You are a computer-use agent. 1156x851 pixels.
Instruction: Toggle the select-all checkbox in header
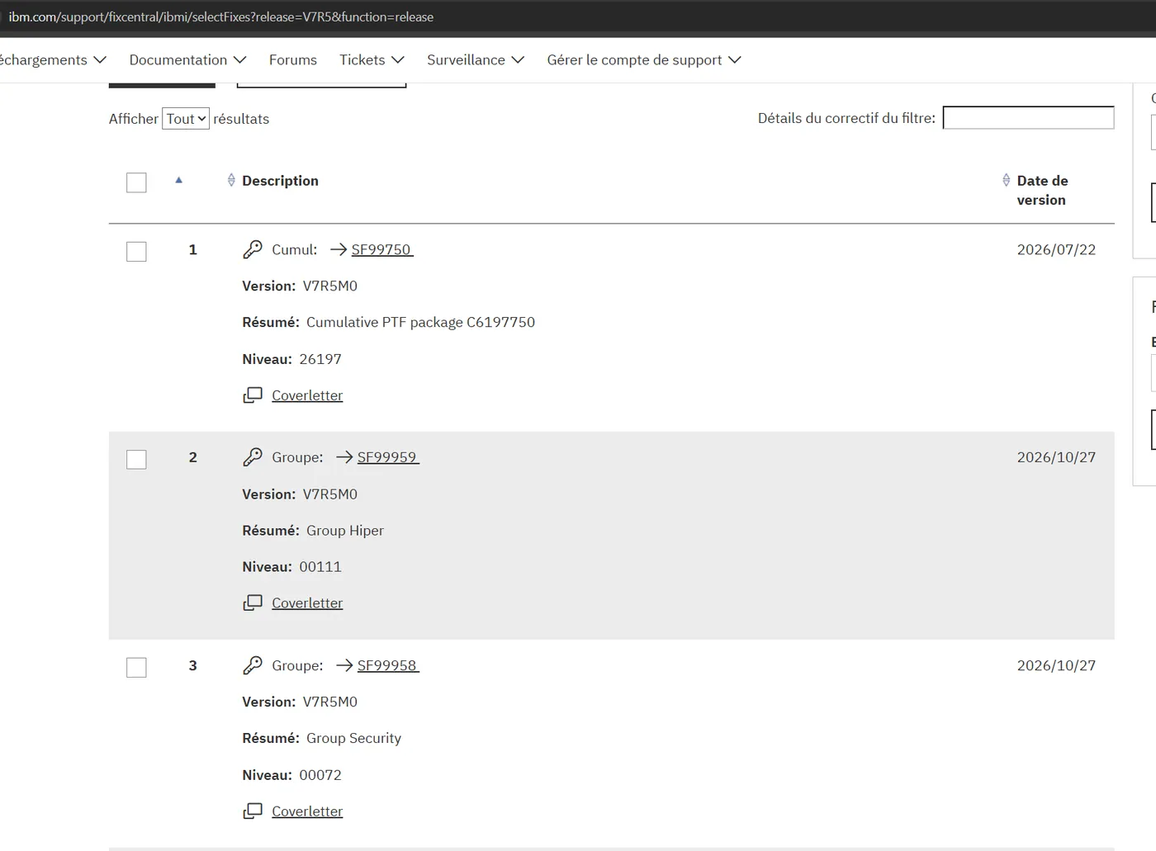(x=136, y=182)
